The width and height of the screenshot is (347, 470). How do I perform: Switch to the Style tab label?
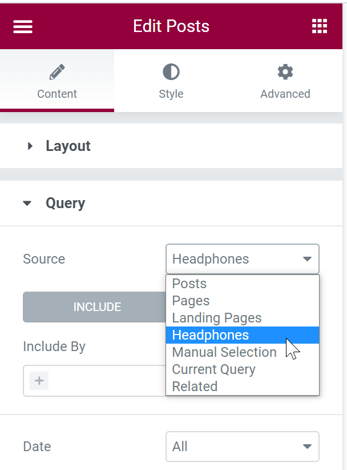point(171,94)
